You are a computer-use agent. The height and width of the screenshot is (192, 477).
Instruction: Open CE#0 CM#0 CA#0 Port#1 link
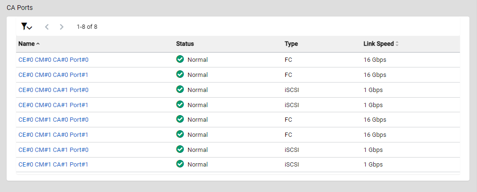(x=53, y=75)
